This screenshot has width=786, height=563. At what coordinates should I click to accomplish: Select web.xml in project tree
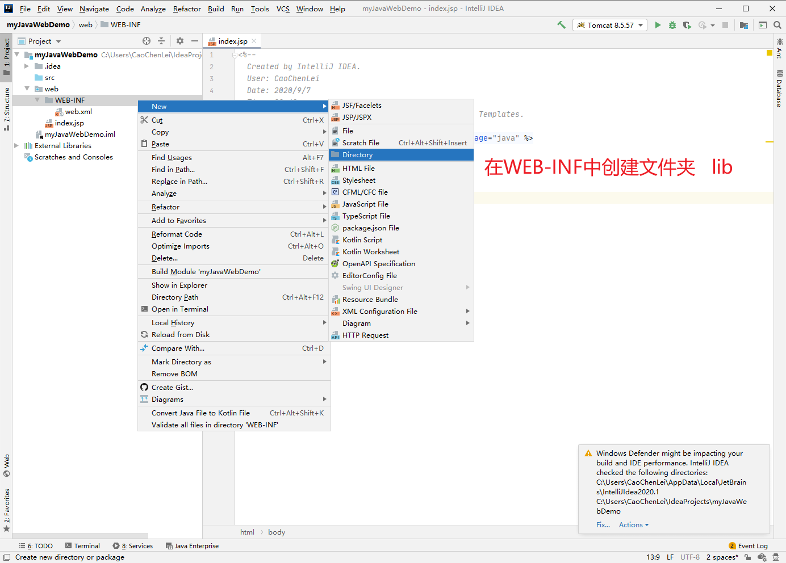coord(78,112)
